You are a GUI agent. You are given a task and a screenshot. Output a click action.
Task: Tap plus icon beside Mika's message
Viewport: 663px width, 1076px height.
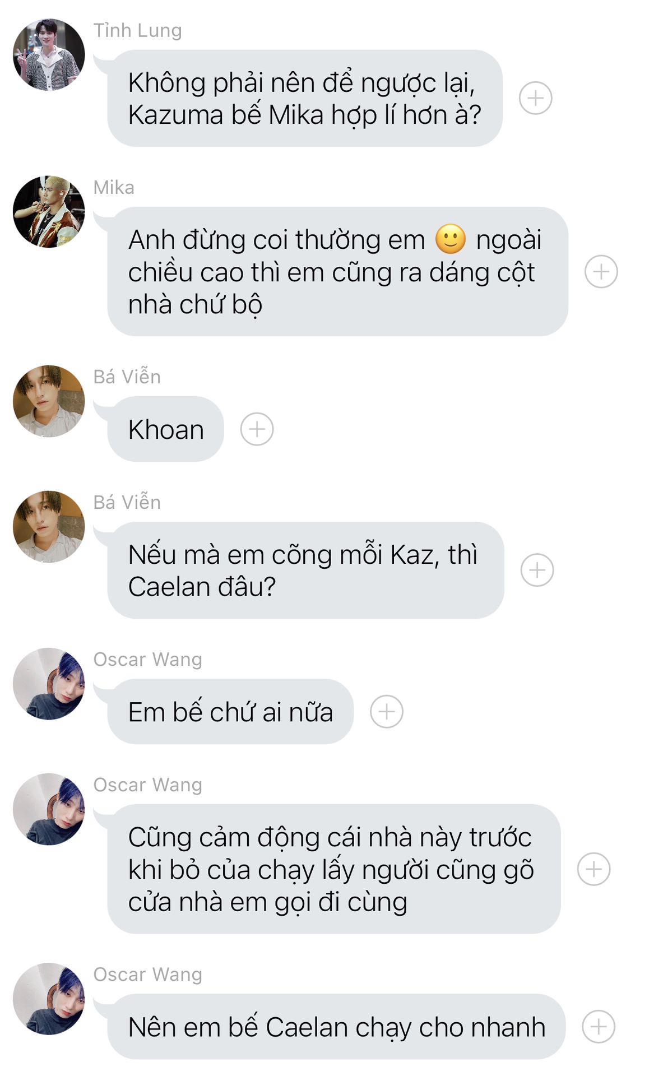601,272
